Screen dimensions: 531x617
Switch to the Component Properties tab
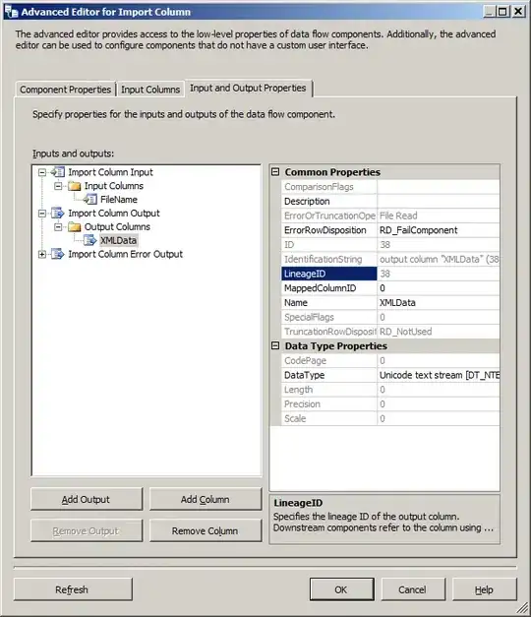pyautogui.click(x=66, y=90)
